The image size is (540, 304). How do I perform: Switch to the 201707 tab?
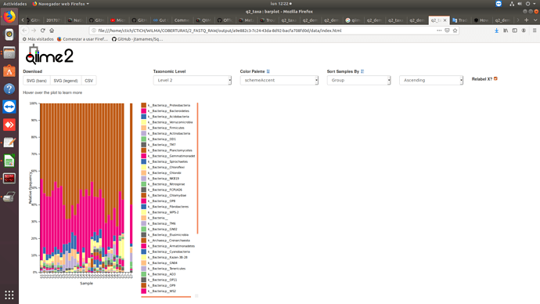click(x=54, y=20)
